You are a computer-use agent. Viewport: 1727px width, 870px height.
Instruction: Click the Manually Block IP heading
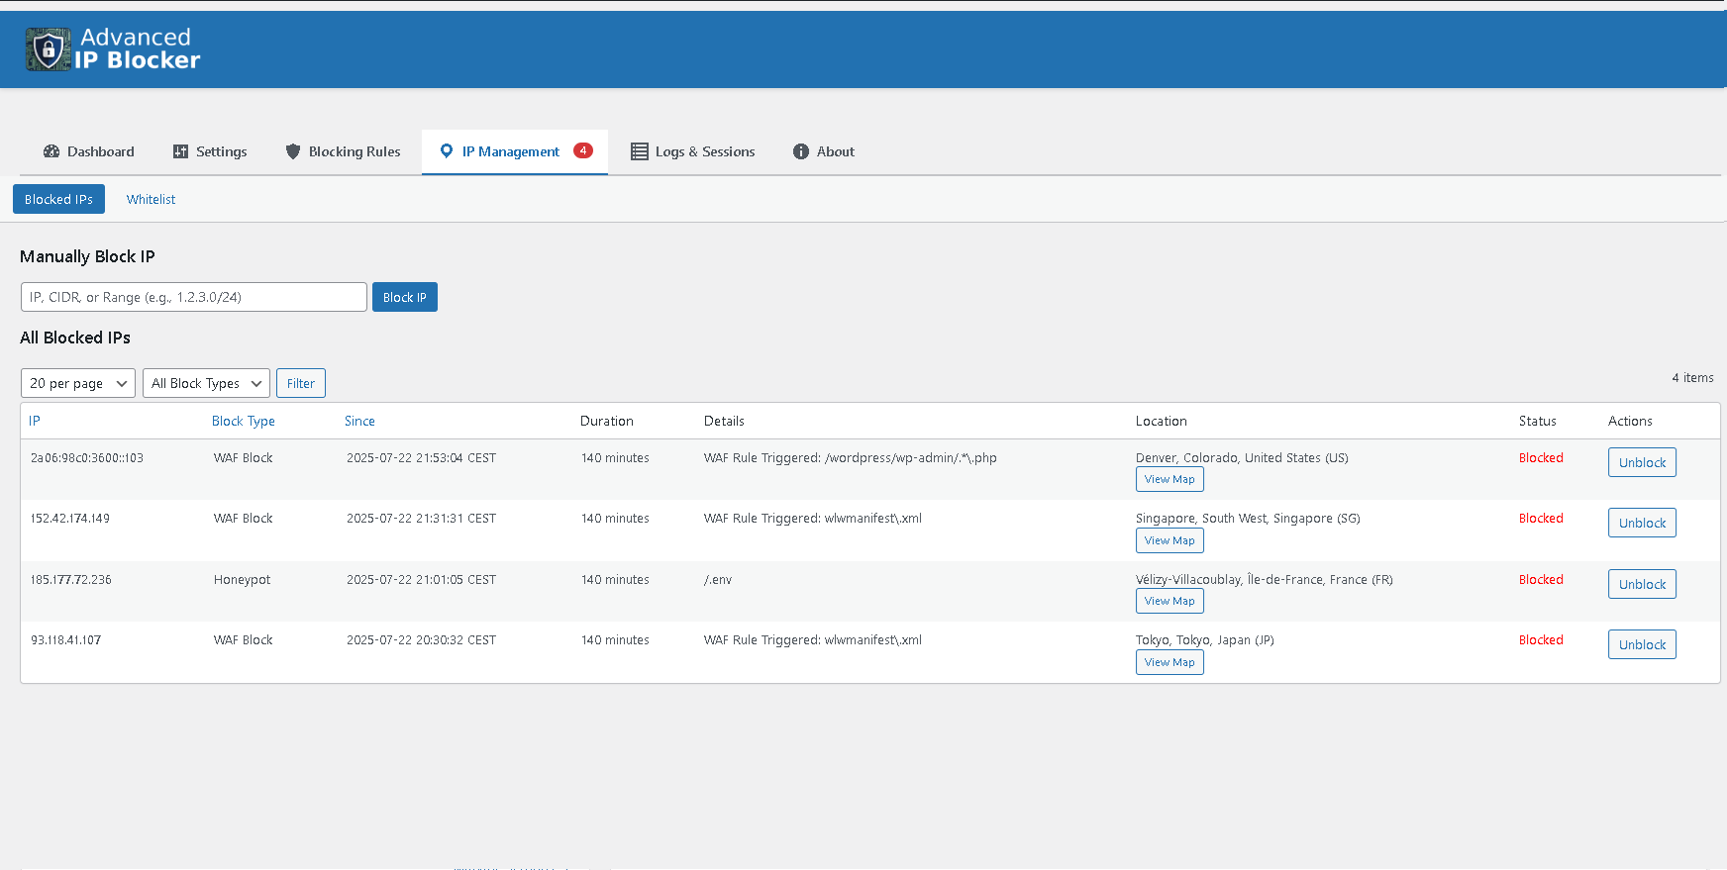(87, 256)
